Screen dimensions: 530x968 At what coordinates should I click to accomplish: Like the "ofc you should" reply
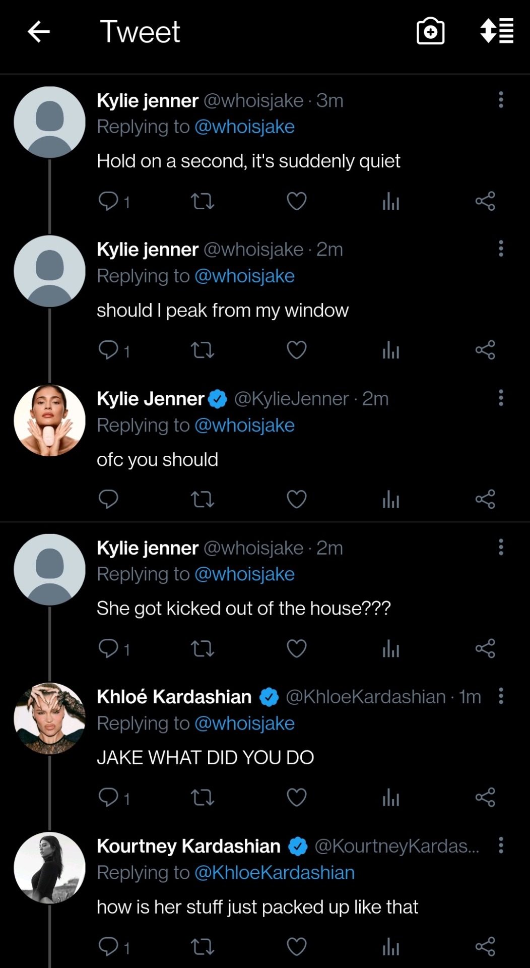(x=296, y=499)
